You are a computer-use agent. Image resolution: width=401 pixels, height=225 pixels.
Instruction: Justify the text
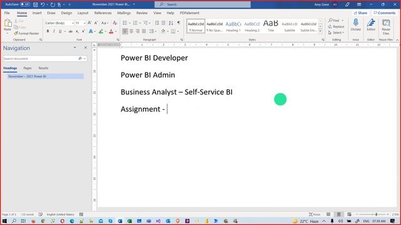click(x=144, y=31)
